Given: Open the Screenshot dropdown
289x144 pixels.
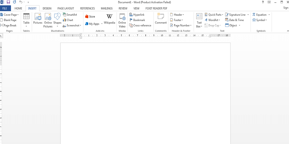Looking at the screenshot, I should coord(72,25).
